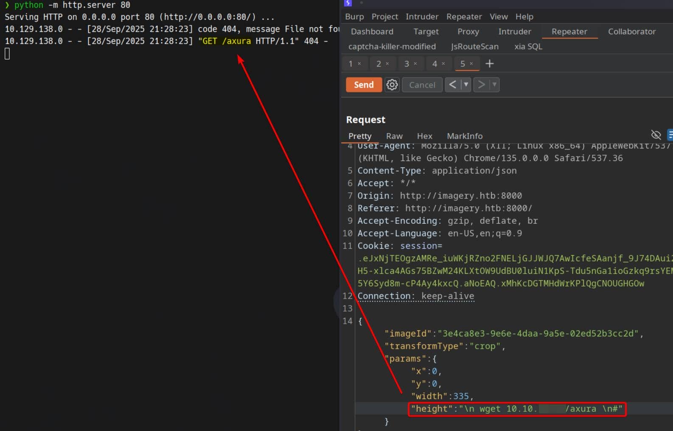Image resolution: width=673 pixels, height=431 pixels.
Task: Open Repeater request settings gear icon
Action: [x=392, y=85]
